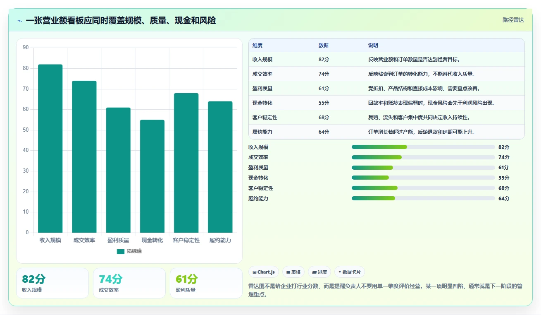Click the 74分 value in table

pyautogui.click(x=324, y=74)
